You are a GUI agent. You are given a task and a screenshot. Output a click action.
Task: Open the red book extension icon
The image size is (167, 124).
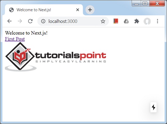point(116,21)
